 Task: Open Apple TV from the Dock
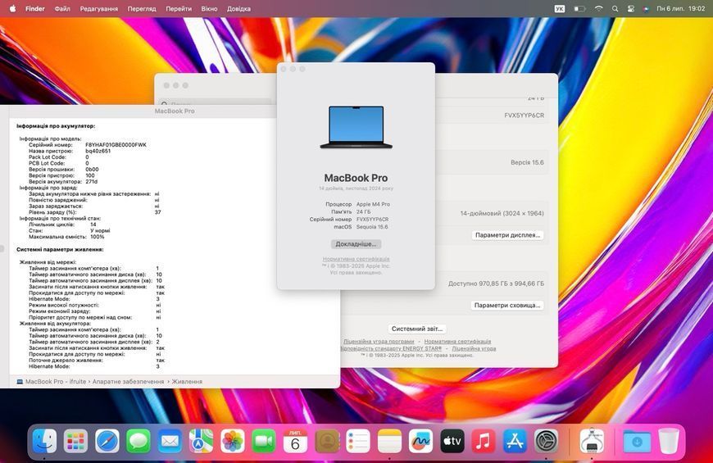452,441
